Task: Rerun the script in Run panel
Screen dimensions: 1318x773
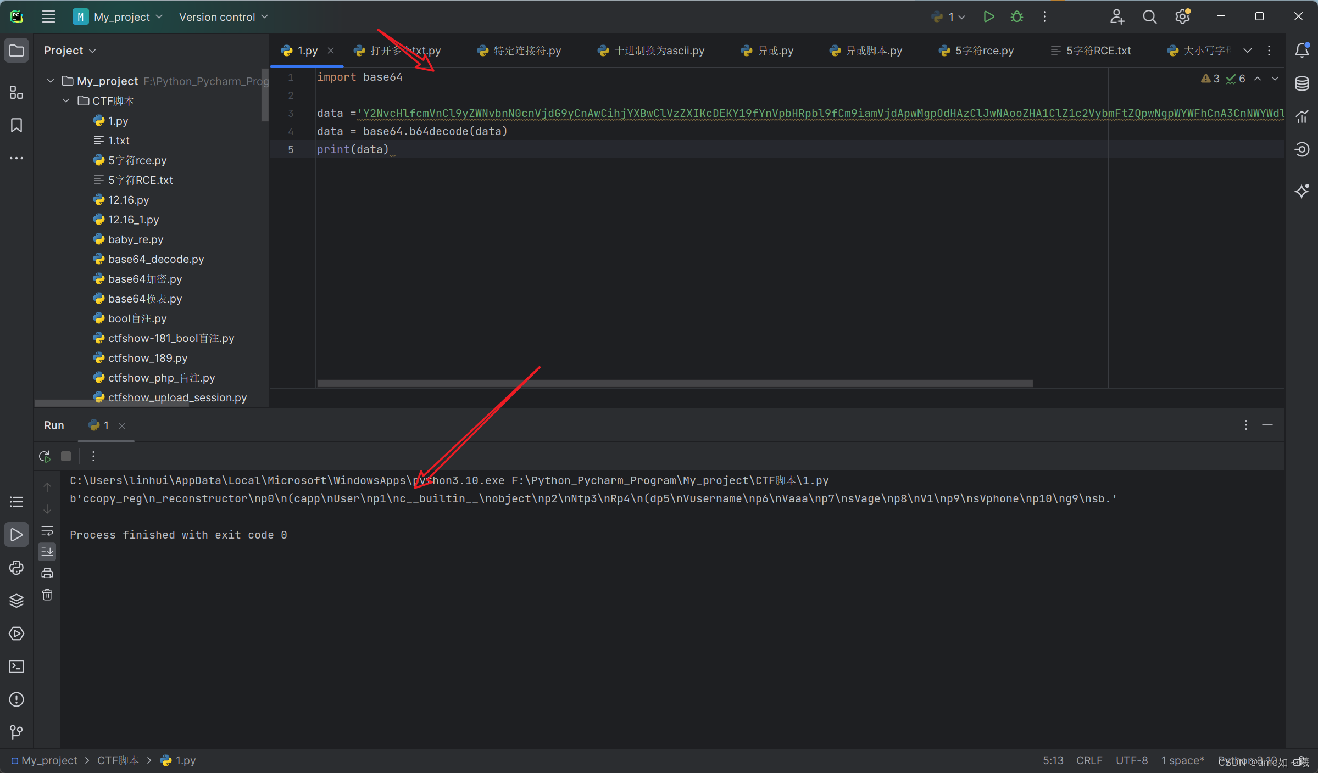Action: [x=45, y=456]
